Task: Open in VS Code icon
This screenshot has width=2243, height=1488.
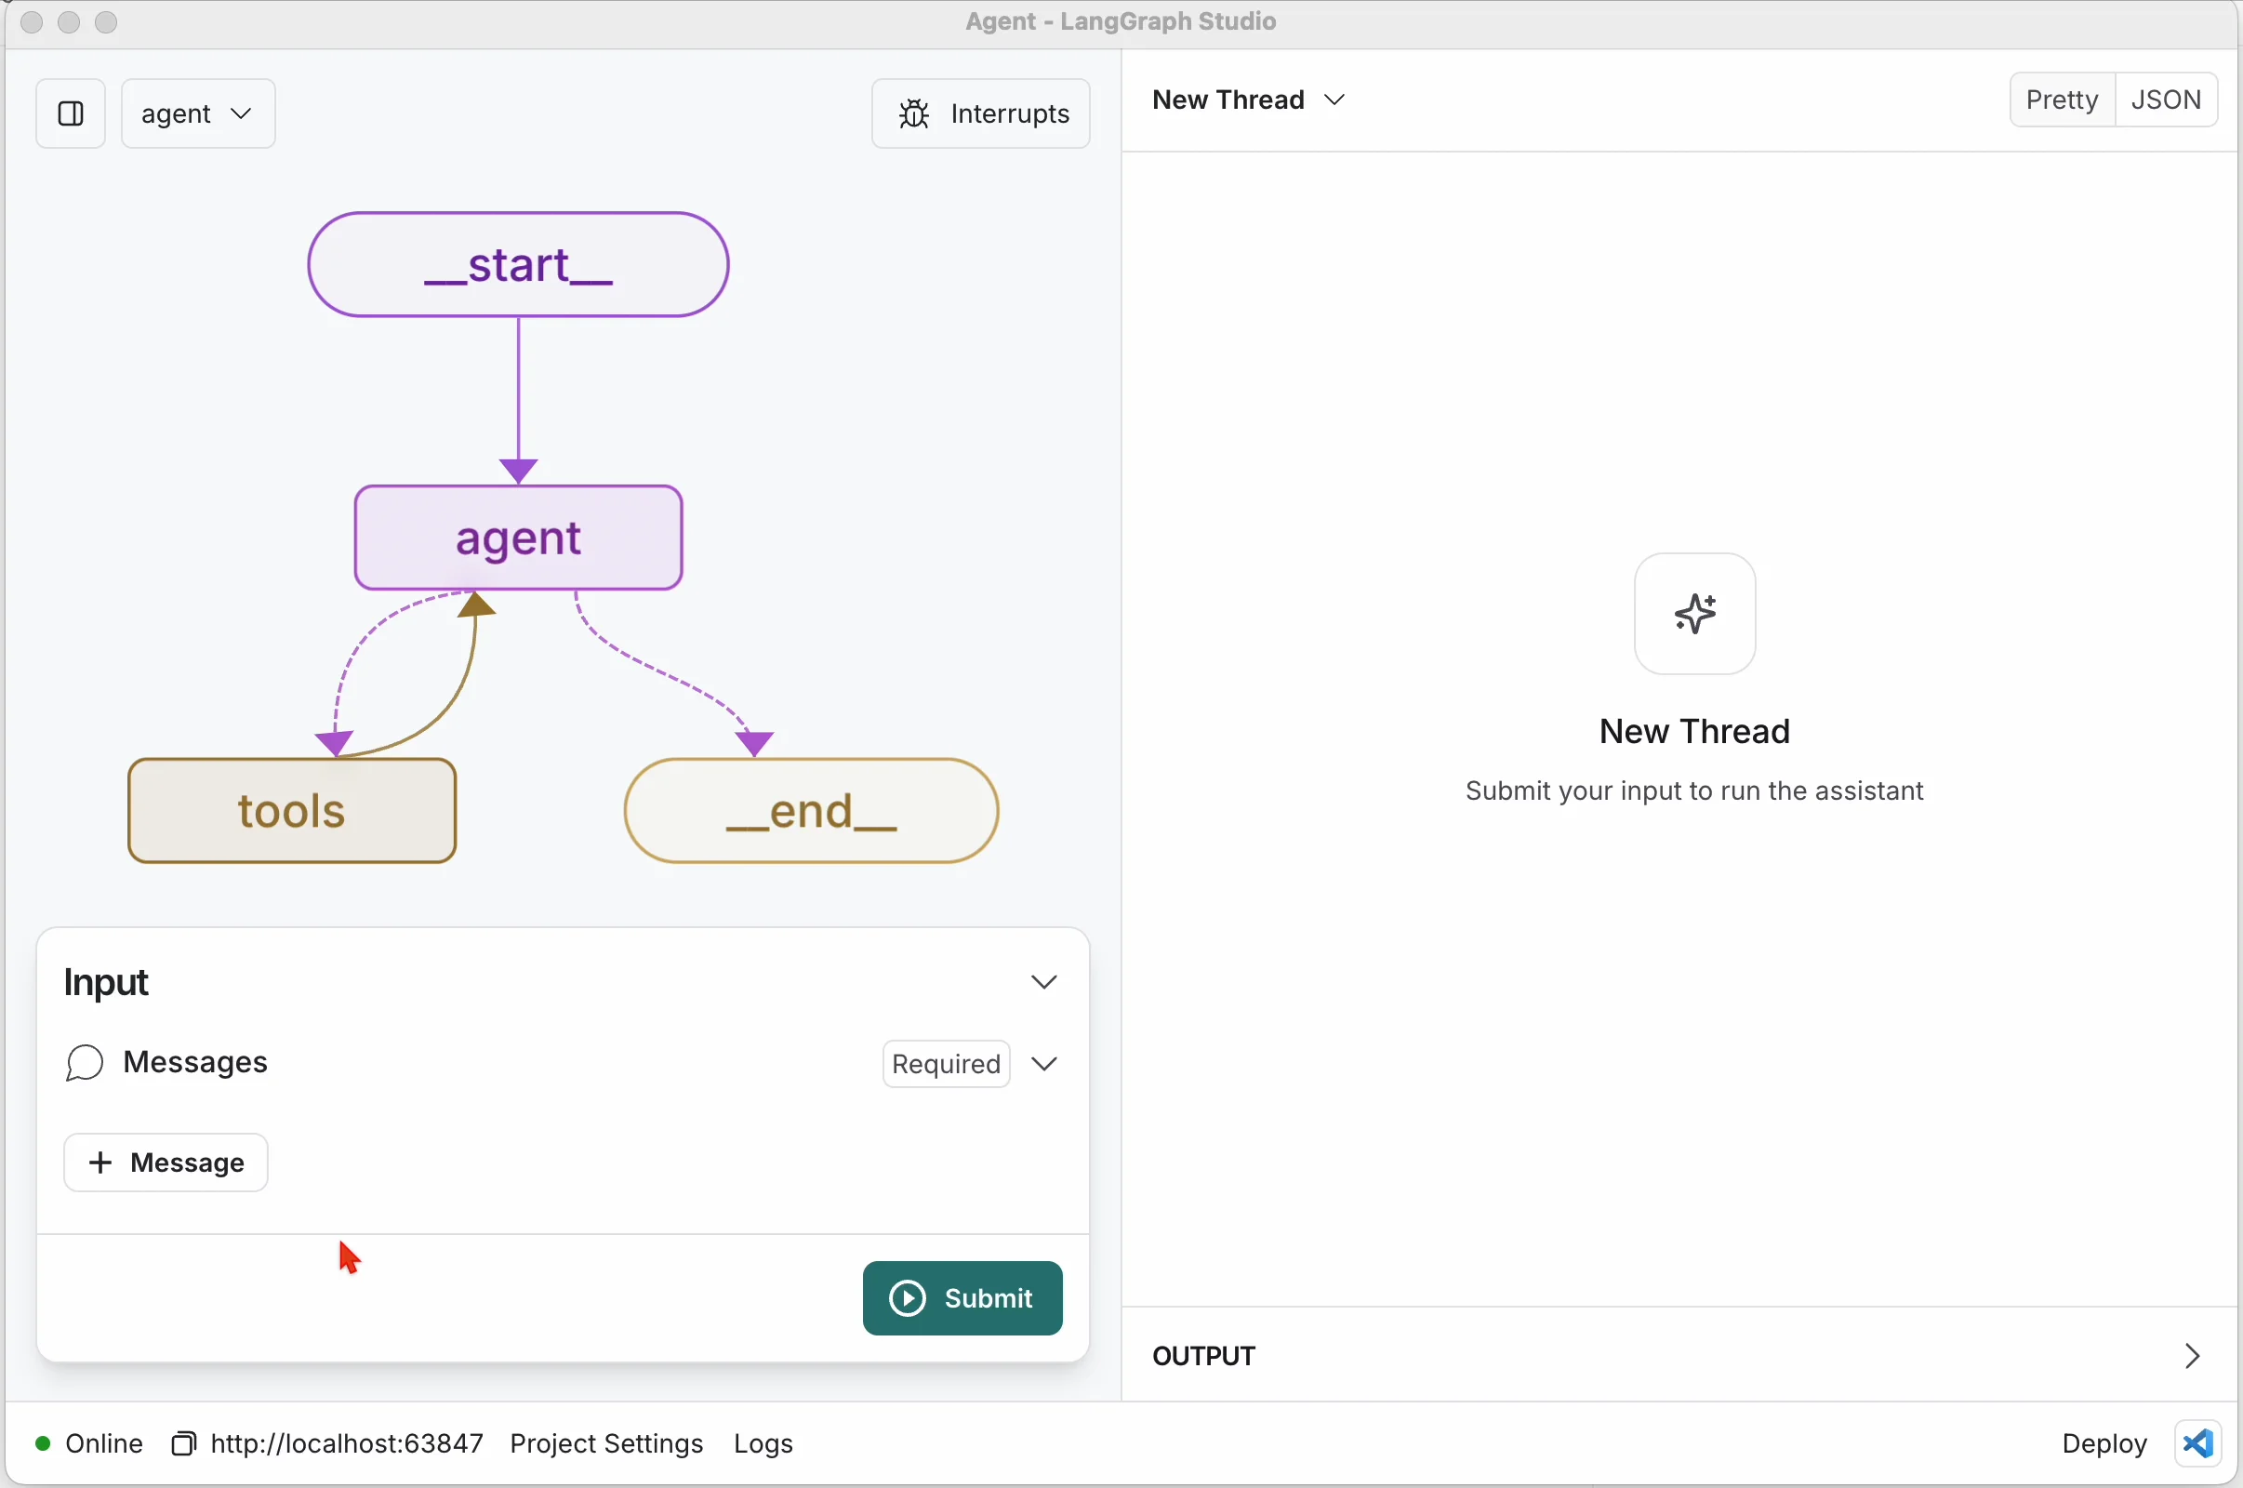Action: click(2198, 1443)
